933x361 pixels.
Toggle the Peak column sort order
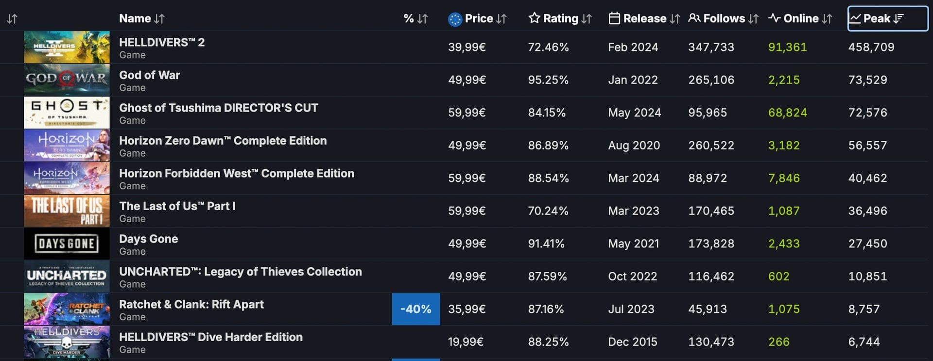[898, 18]
